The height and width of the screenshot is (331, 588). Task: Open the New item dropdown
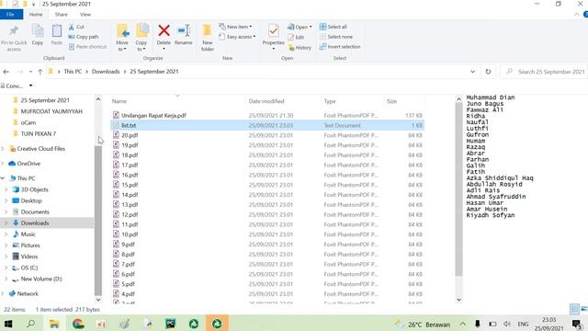[x=235, y=27]
